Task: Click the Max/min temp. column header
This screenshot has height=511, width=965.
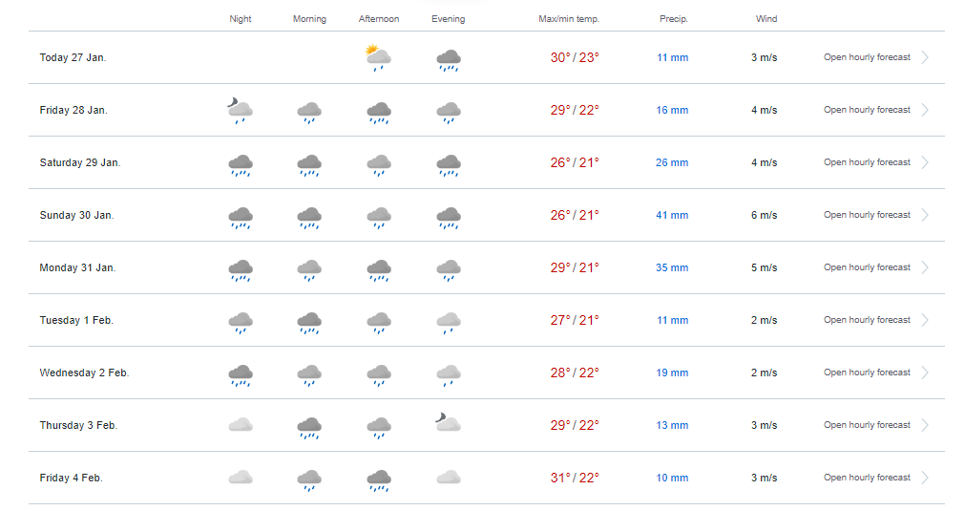Action: click(x=569, y=19)
